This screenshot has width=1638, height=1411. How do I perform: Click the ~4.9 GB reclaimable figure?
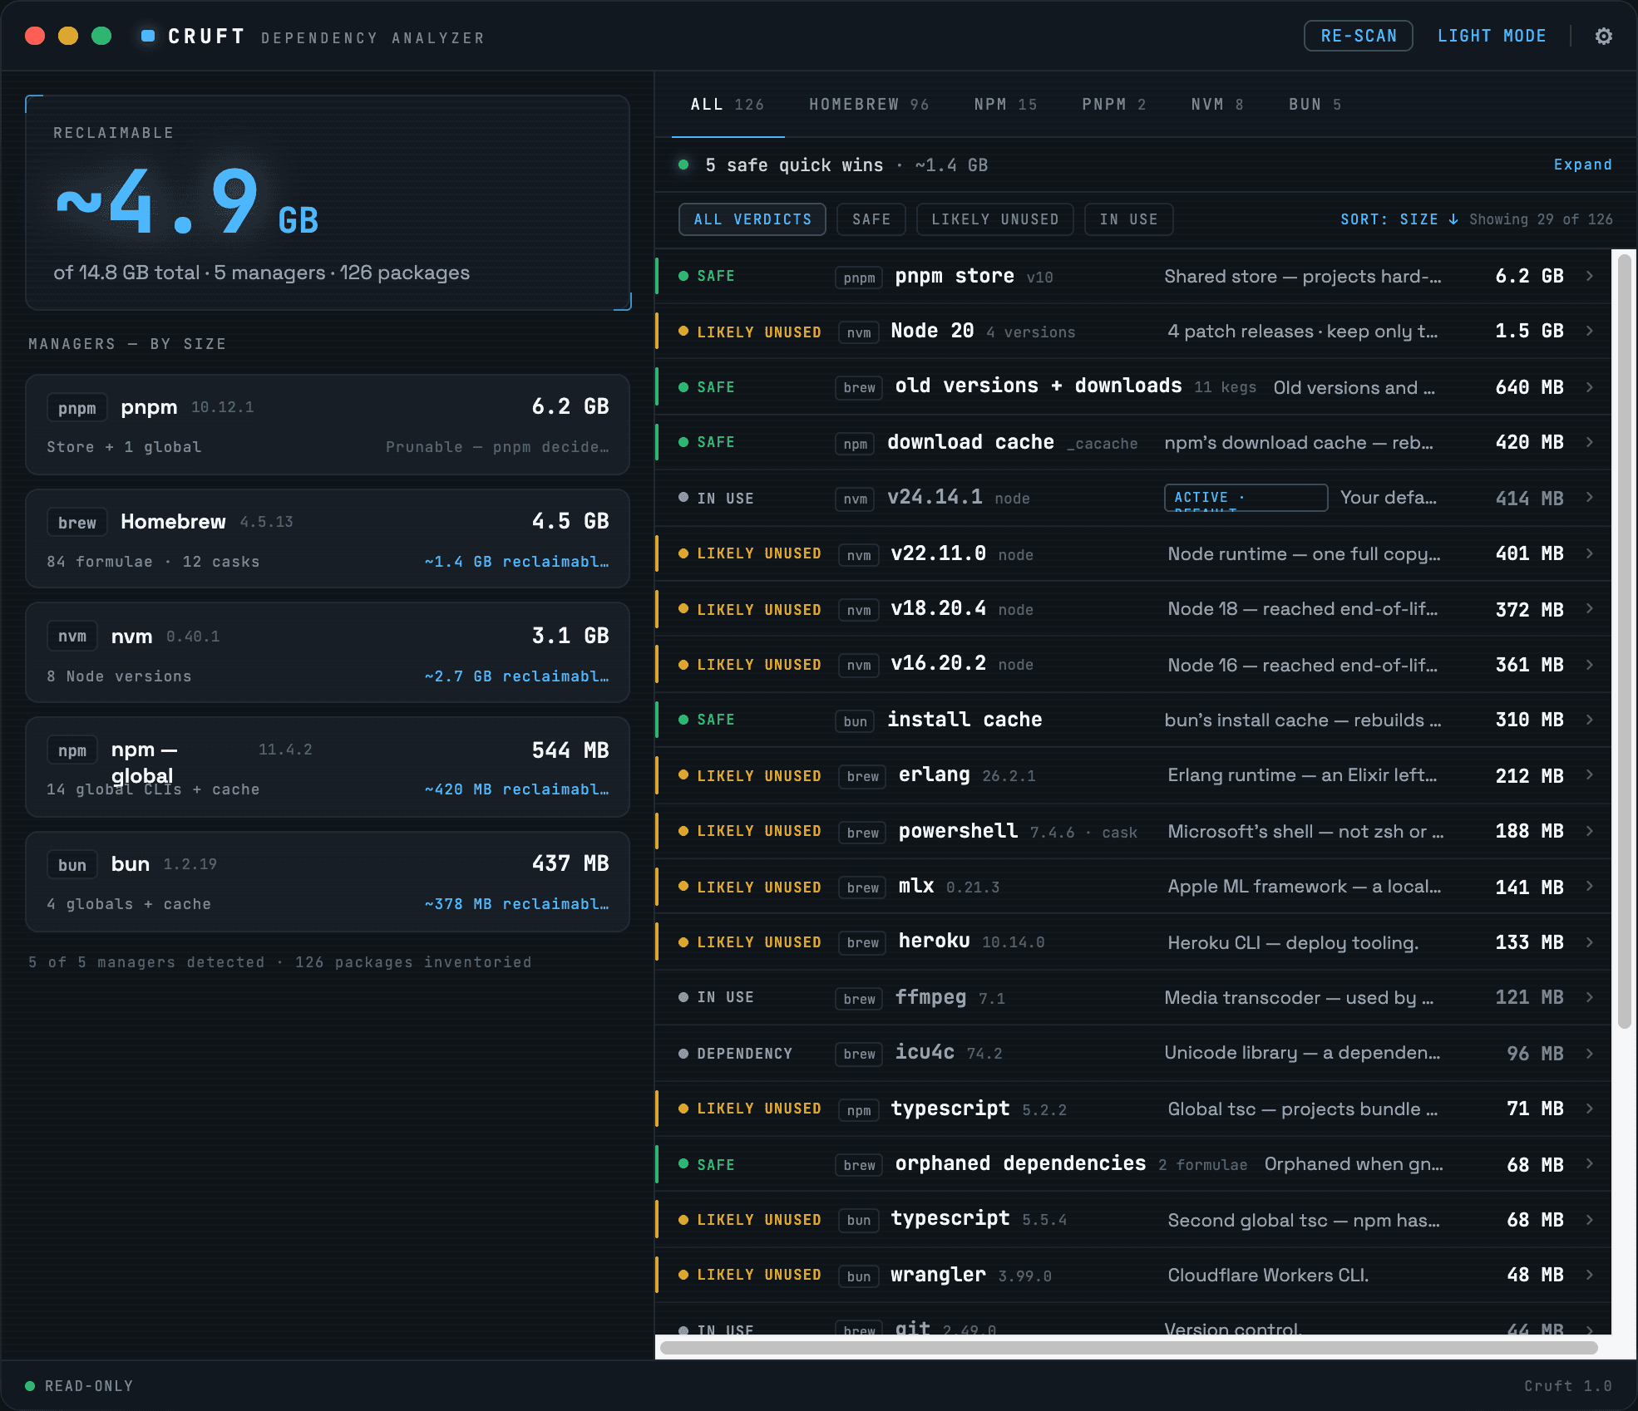click(x=187, y=201)
